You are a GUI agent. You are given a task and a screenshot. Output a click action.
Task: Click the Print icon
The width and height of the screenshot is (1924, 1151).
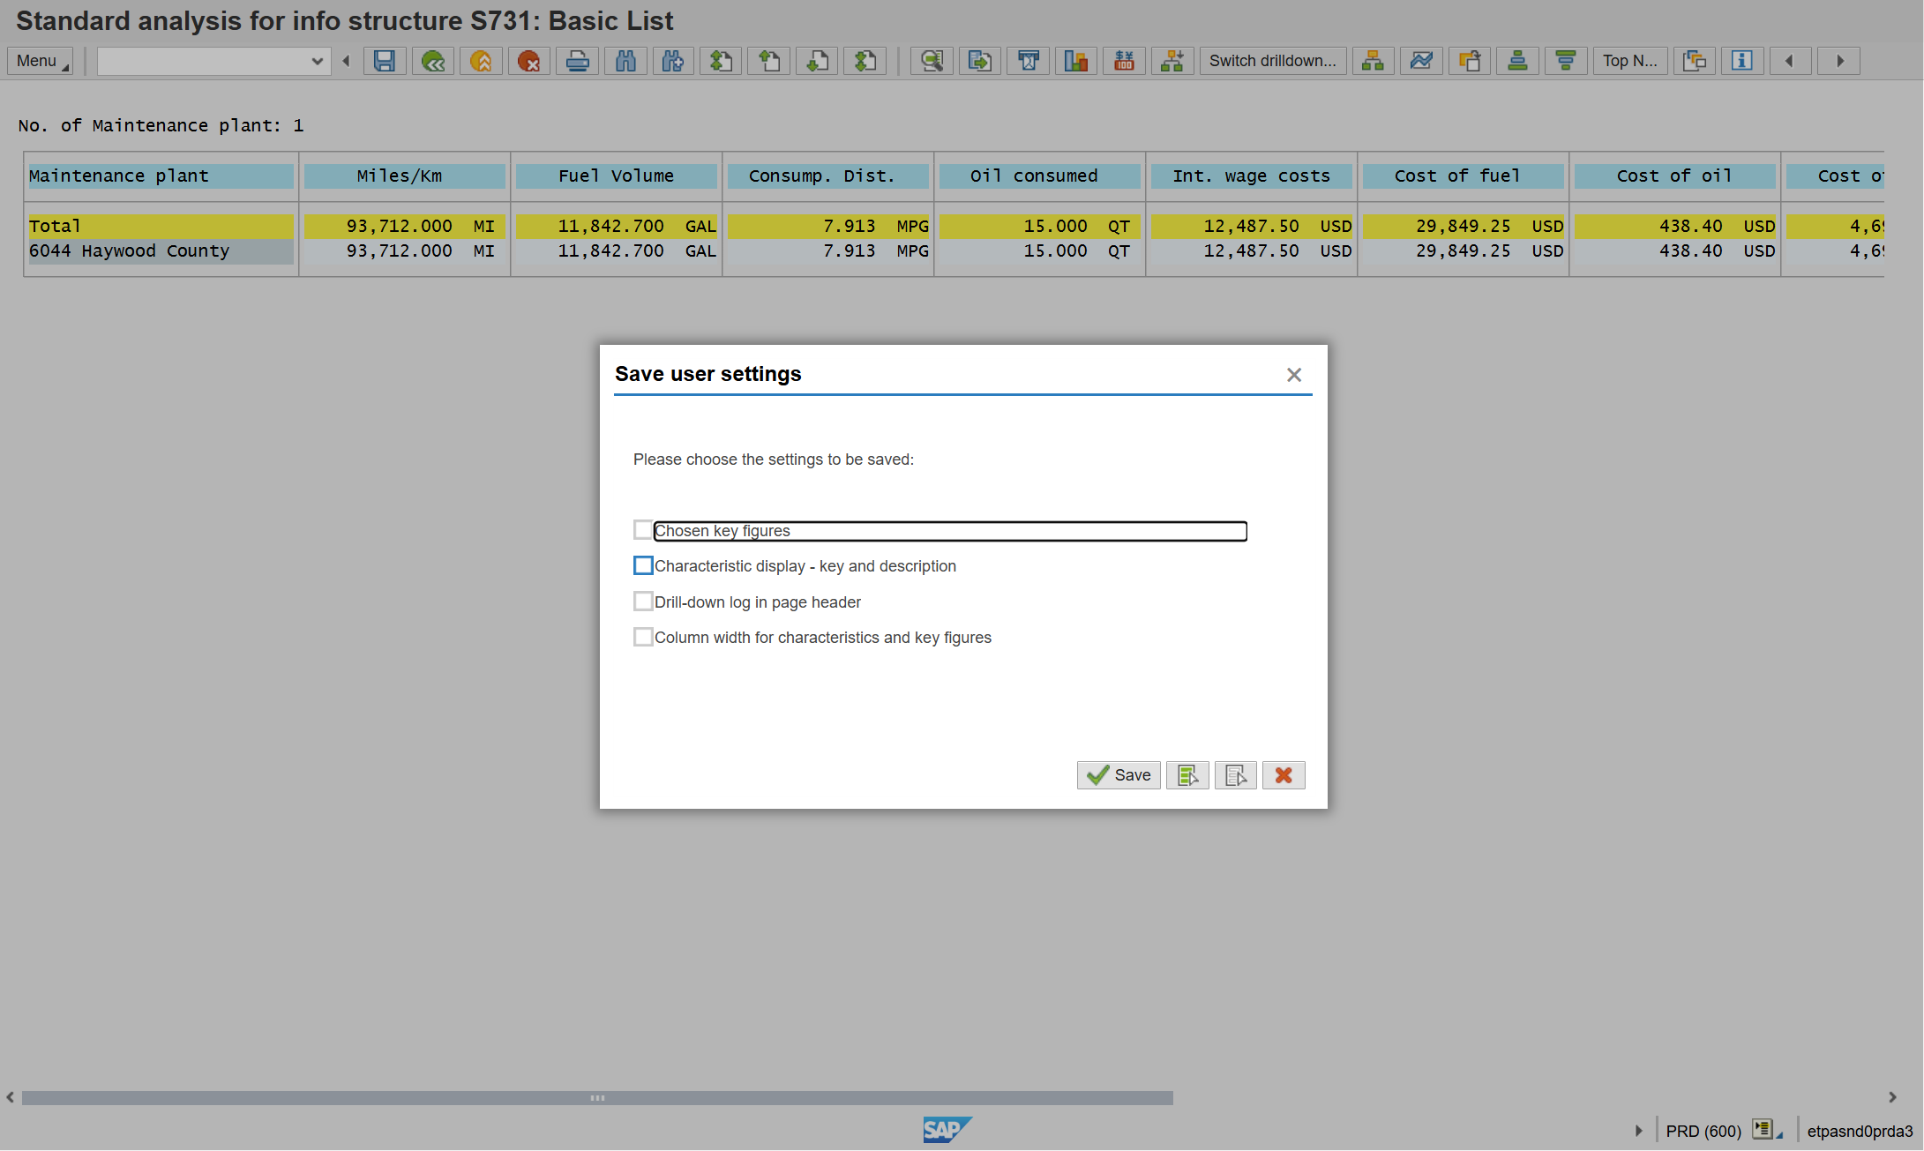577,61
